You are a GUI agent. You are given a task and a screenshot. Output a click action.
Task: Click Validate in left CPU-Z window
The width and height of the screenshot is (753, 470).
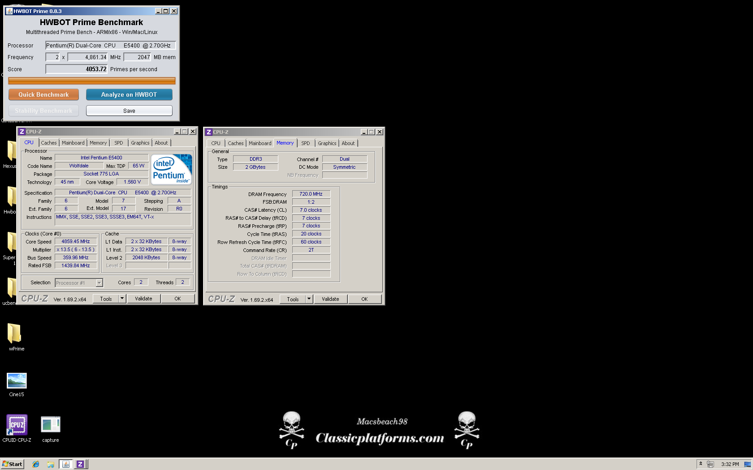(x=143, y=299)
